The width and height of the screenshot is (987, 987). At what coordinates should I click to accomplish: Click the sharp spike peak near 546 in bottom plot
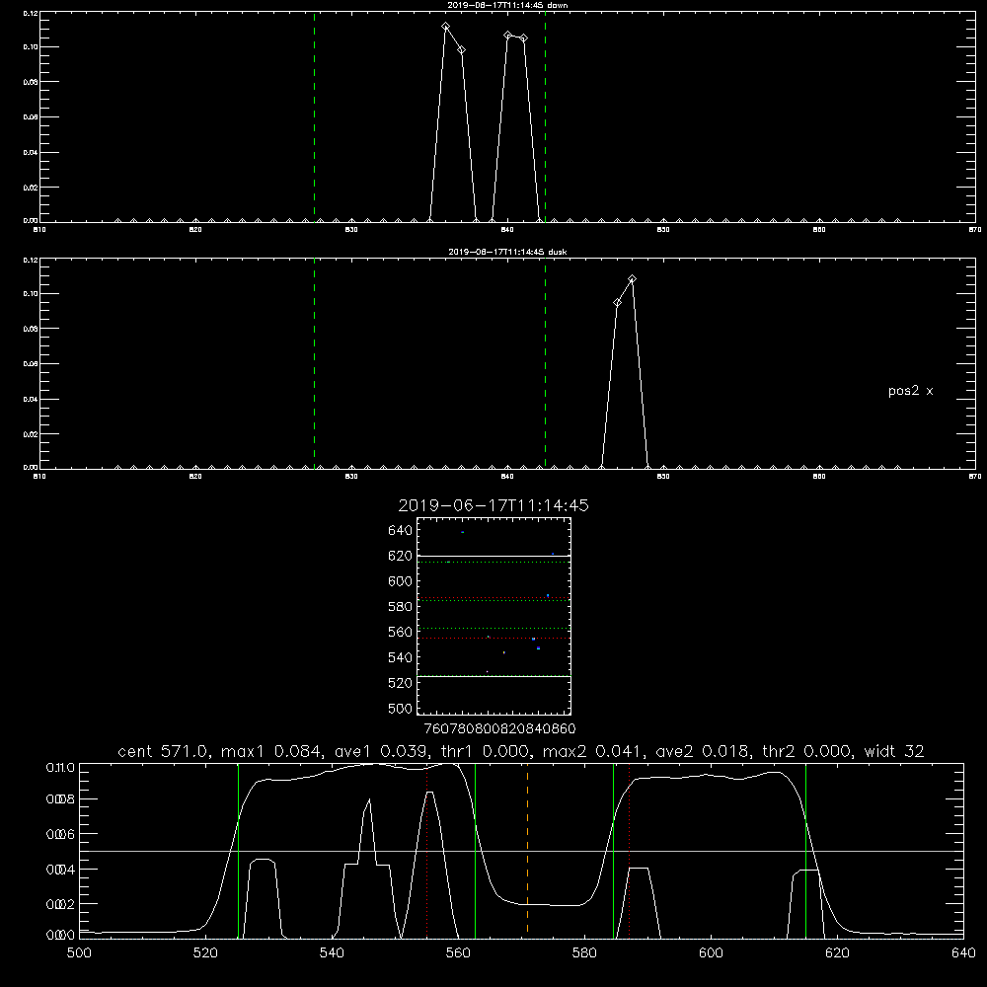coord(369,799)
